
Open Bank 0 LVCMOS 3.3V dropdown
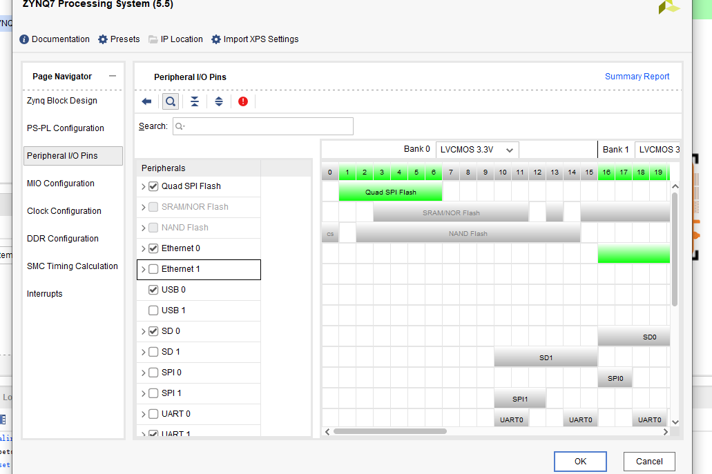477,150
